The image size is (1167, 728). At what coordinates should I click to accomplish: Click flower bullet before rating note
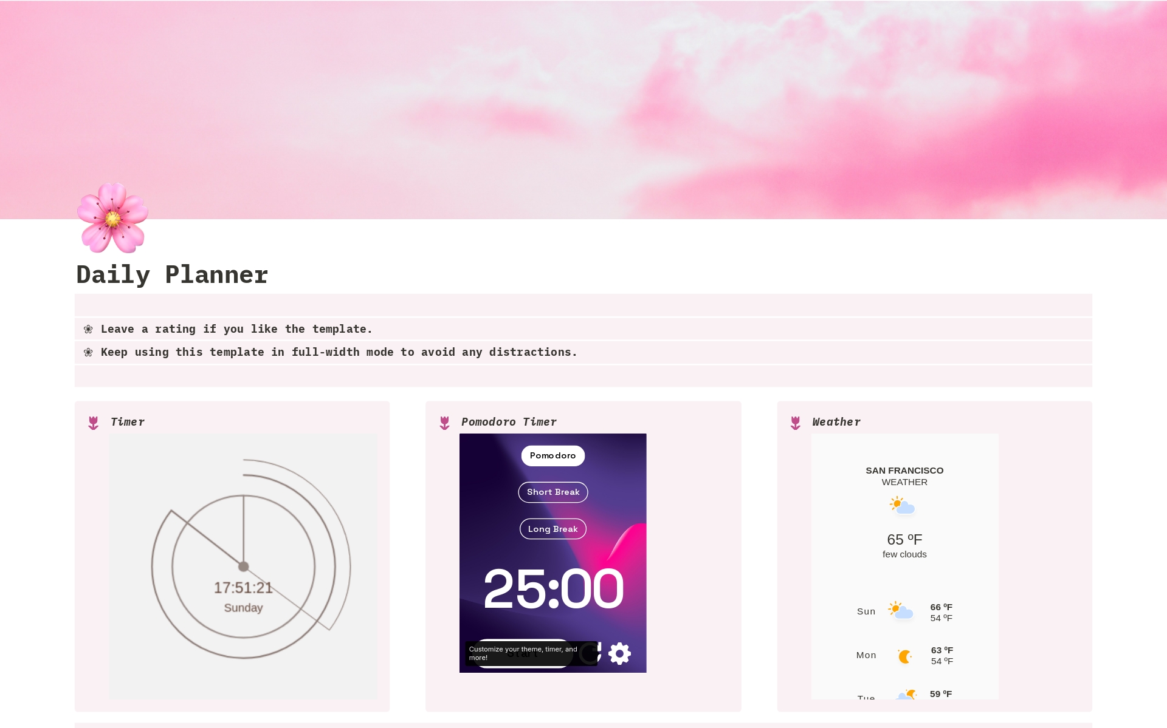88,329
